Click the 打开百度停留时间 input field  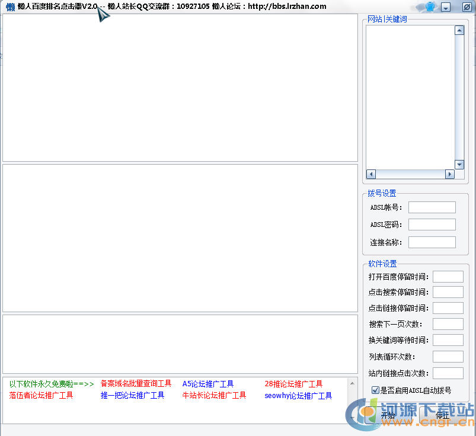(x=448, y=276)
